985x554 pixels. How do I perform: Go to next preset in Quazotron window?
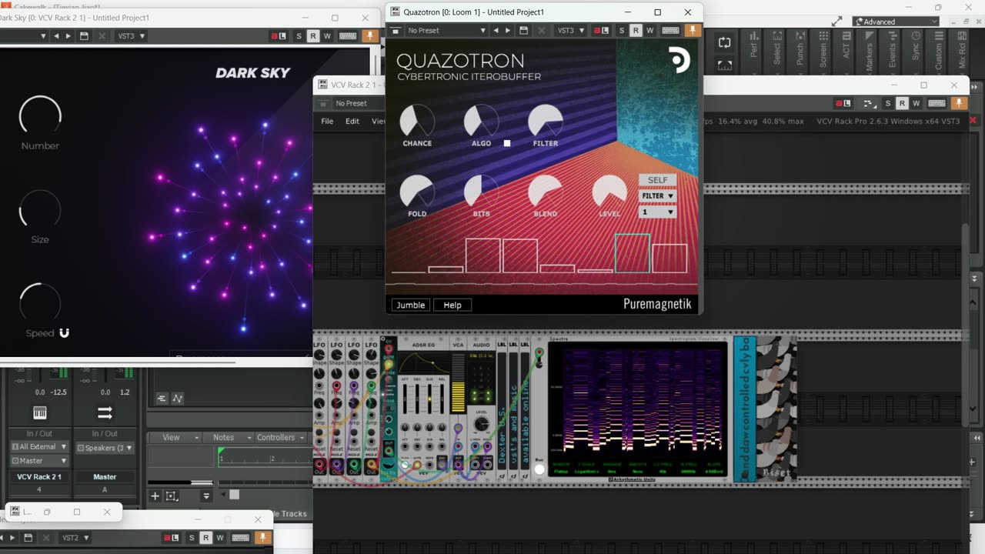507,31
